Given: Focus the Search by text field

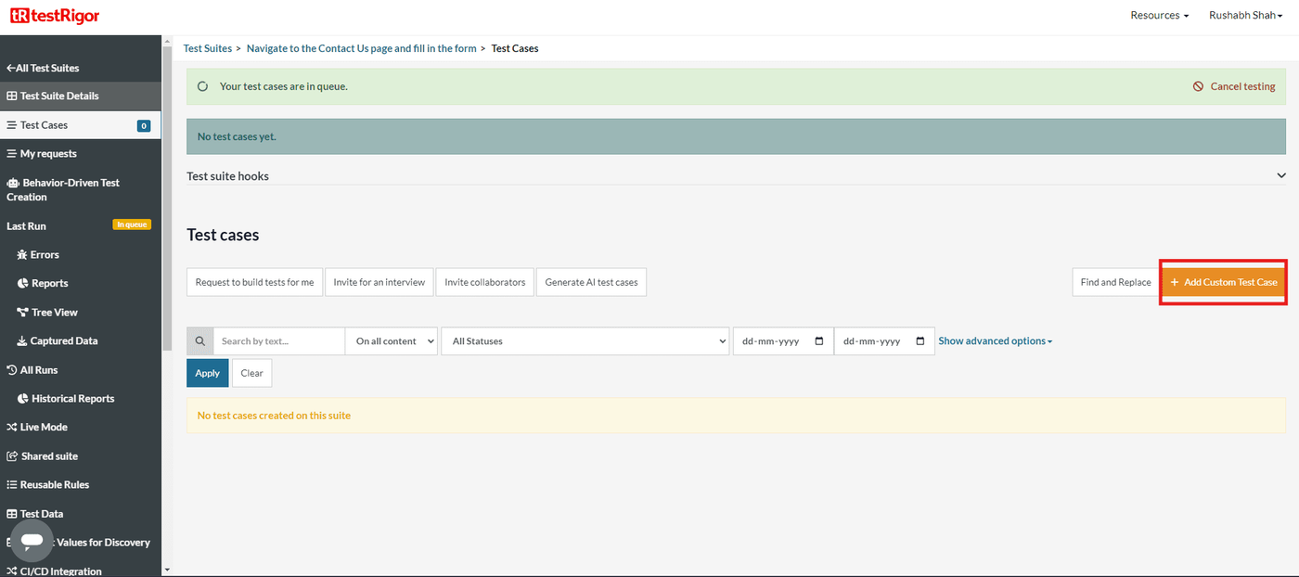Looking at the screenshot, I should [x=279, y=341].
